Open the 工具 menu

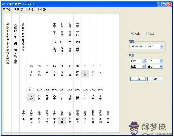click(x=30, y=9)
